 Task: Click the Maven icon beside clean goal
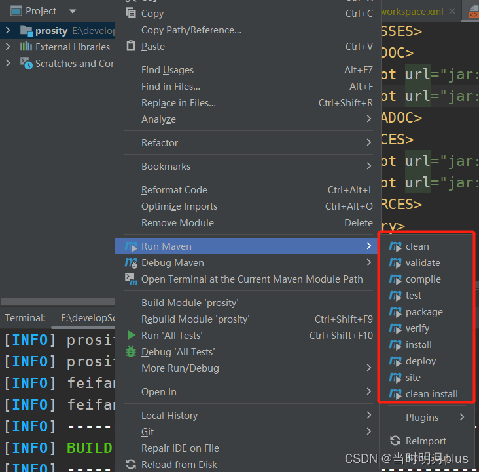[395, 246]
